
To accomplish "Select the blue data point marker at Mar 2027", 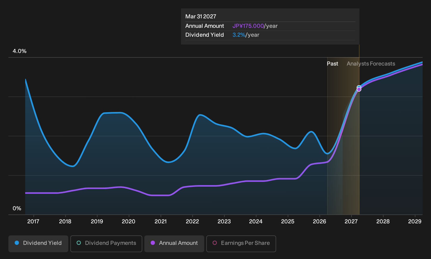I will tap(359, 87).
